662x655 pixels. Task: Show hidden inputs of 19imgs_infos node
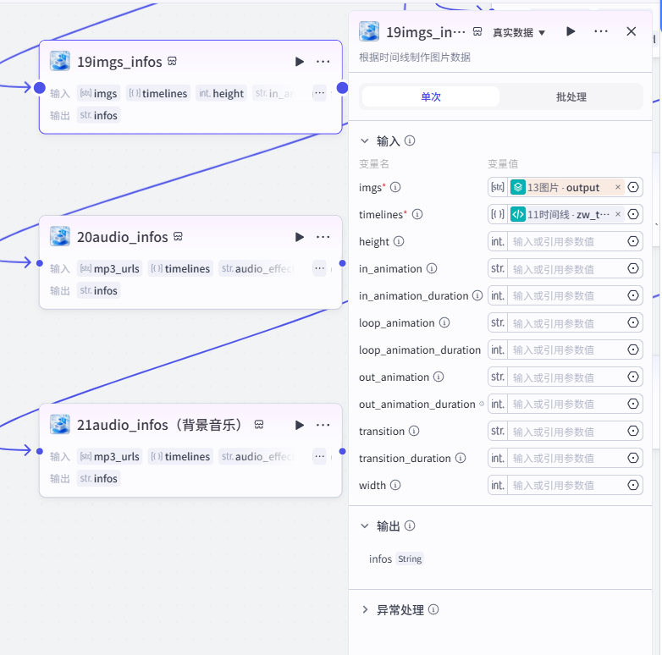319,93
